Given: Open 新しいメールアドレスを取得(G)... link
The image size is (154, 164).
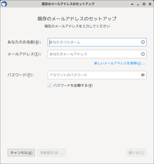Looking at the screenshot, I should pyautogui.click(x=120, y=63).
